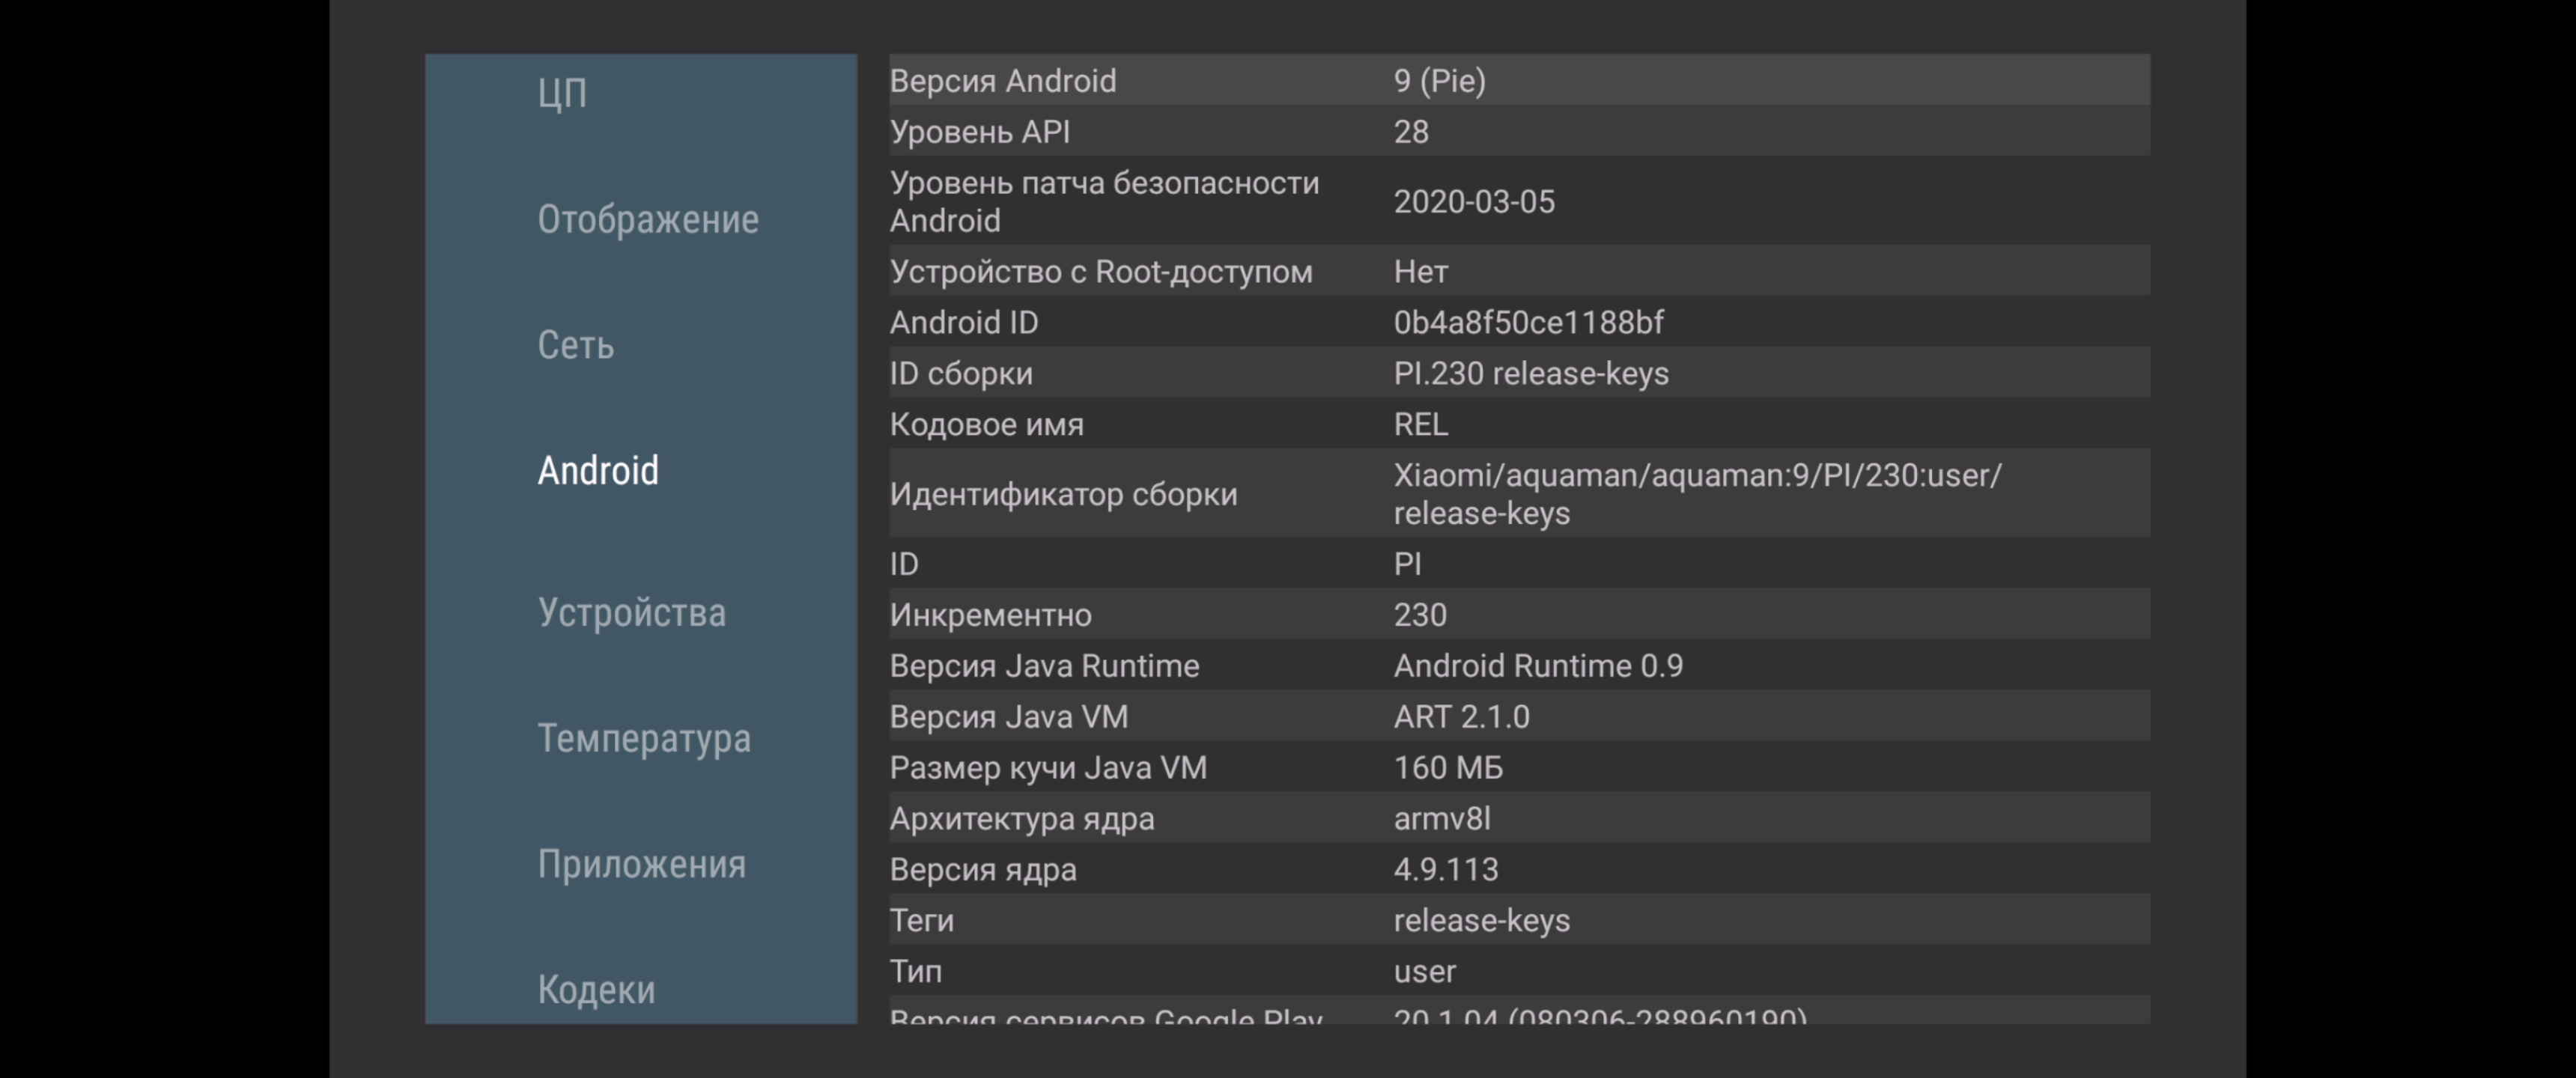Open the Приложения section
The height and width of the screenshot is (1078, 2576).
641,865
